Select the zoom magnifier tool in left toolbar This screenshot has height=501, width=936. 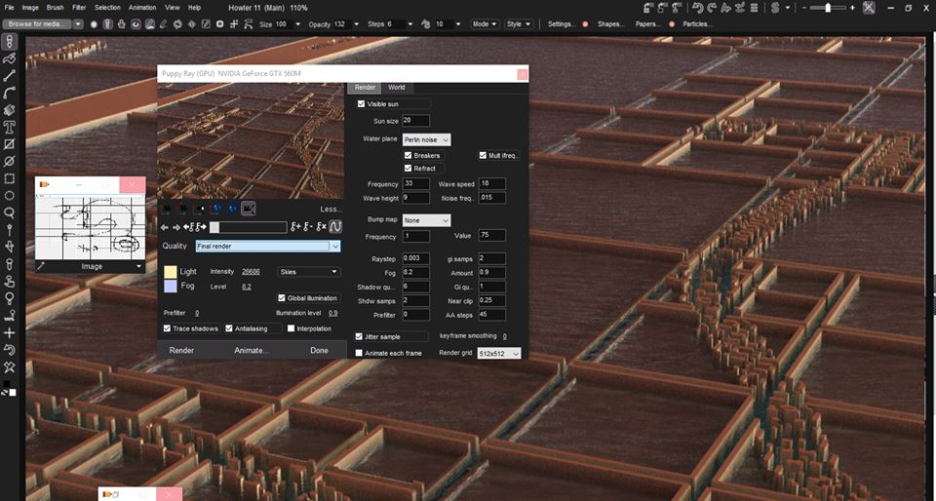click(x=10, y=212)
